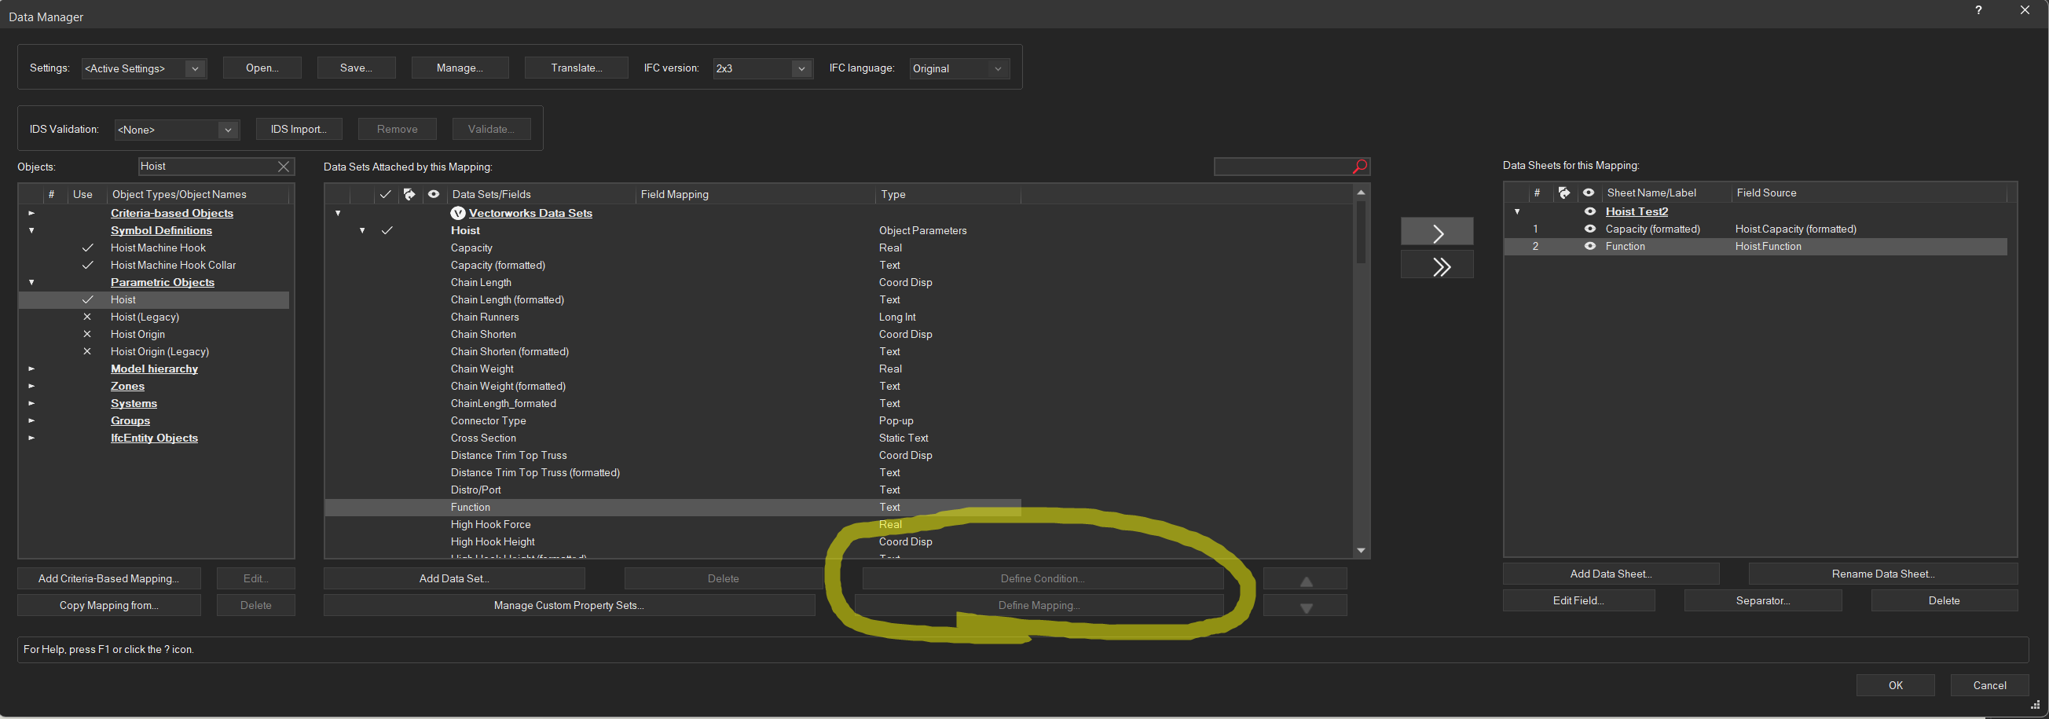This screenshot has height=719, width=2049.
Task: Click the eye column header in Data Sets list
Action: 434,194
